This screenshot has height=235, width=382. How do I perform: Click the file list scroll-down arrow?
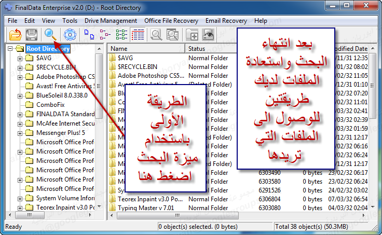pyautogui.click(x=373, y=207)
